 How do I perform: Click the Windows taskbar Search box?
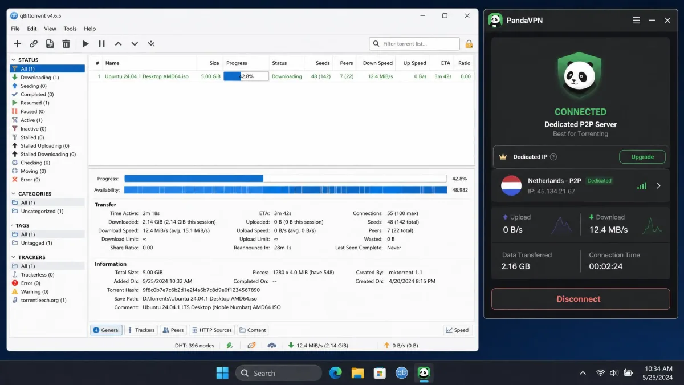[279, 373]
